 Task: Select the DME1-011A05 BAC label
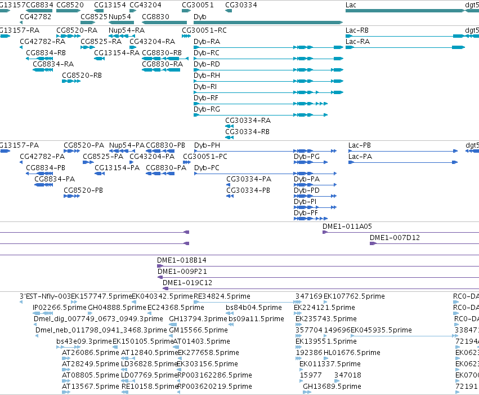[347, 227]
